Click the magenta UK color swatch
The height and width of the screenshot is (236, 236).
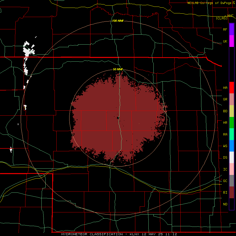(x=232, y=41)
